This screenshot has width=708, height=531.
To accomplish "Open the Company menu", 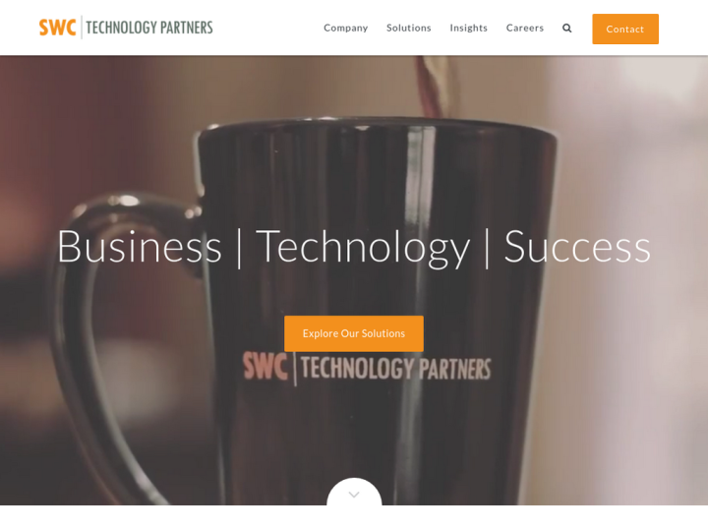I will click(x=345, y=28).
